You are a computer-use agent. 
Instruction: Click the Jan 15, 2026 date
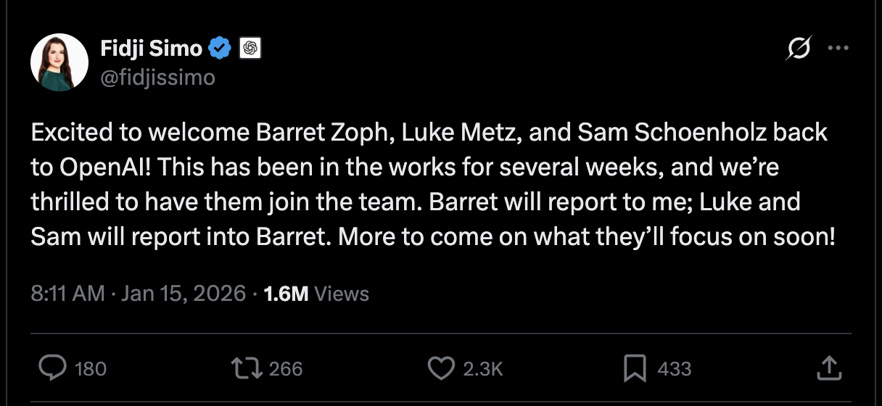[x=183, y=294]
